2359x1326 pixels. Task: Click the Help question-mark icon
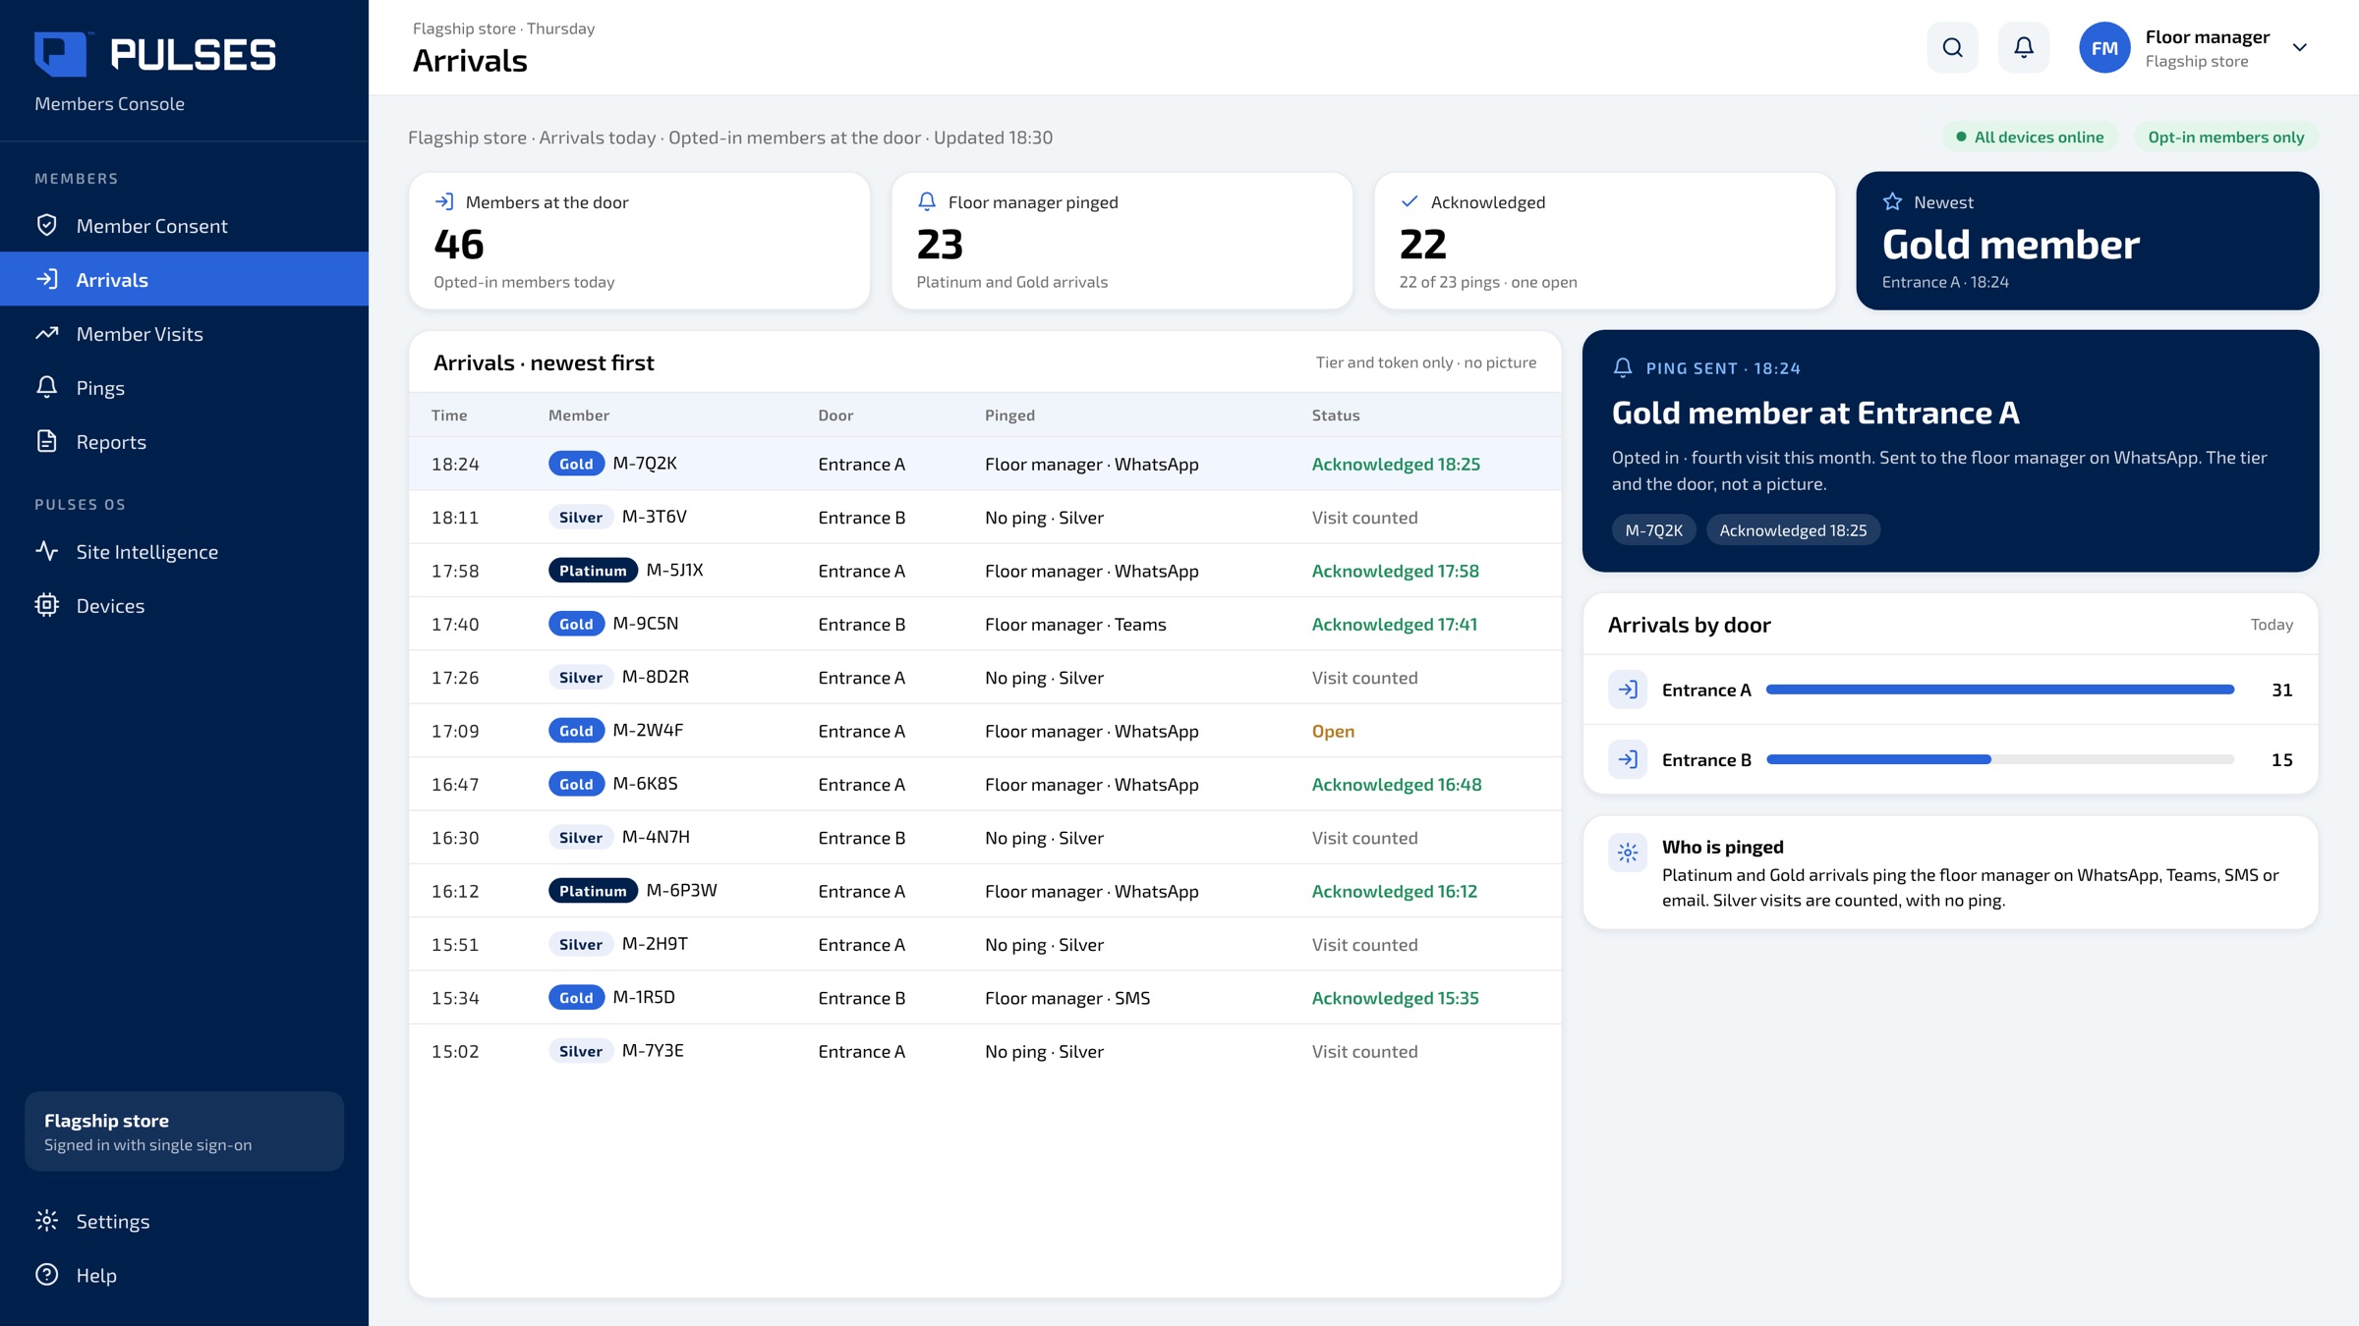point(46,1275)
